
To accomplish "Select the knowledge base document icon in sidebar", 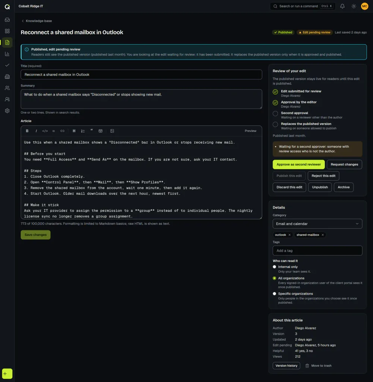I will [x=7, y=42].
